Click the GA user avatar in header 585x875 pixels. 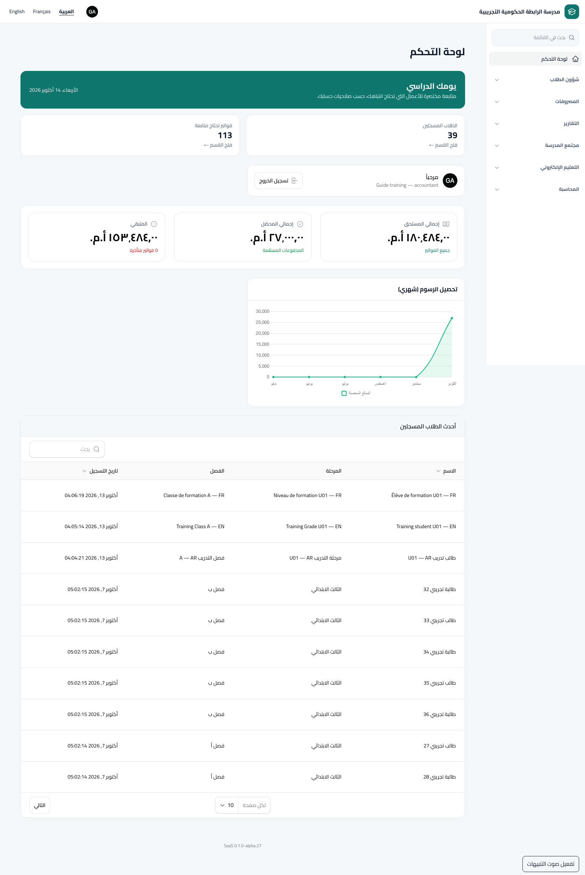pos(92,12)
